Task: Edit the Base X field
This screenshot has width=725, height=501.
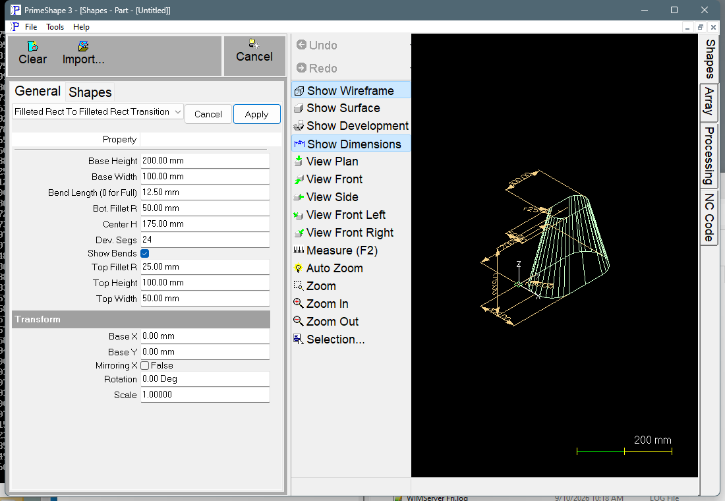Action: tap(205, 336)
